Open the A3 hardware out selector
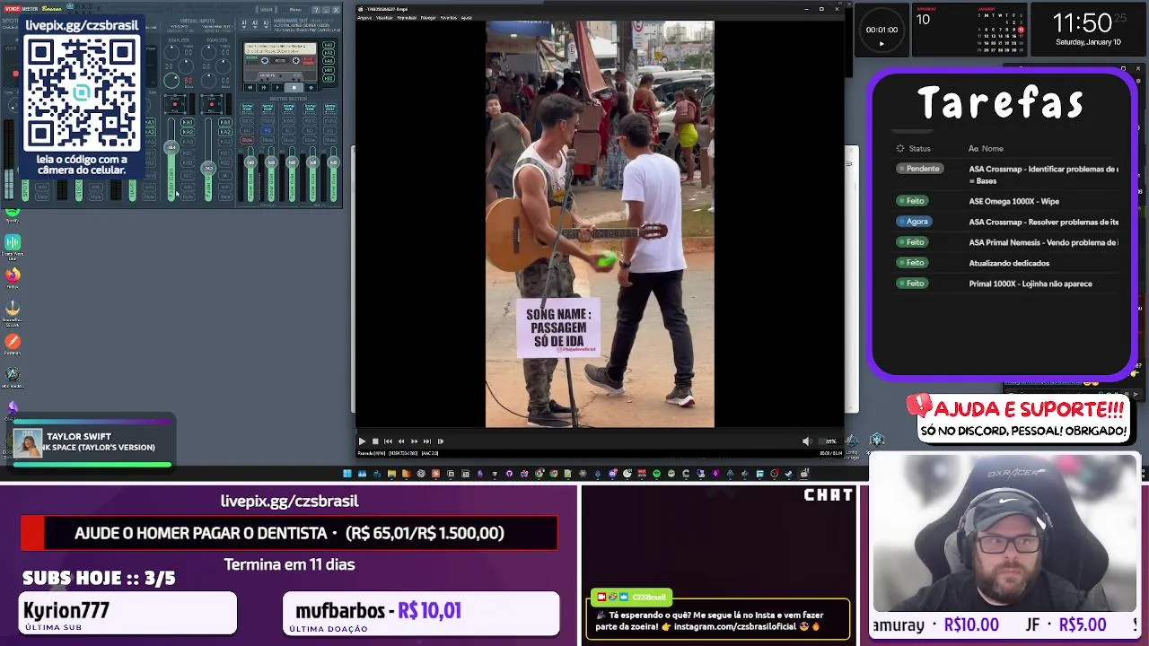 click(266, 23)
